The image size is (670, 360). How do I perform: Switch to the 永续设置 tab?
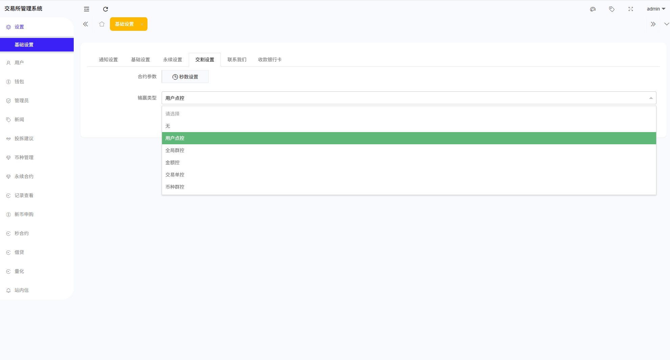pos(172,60)
